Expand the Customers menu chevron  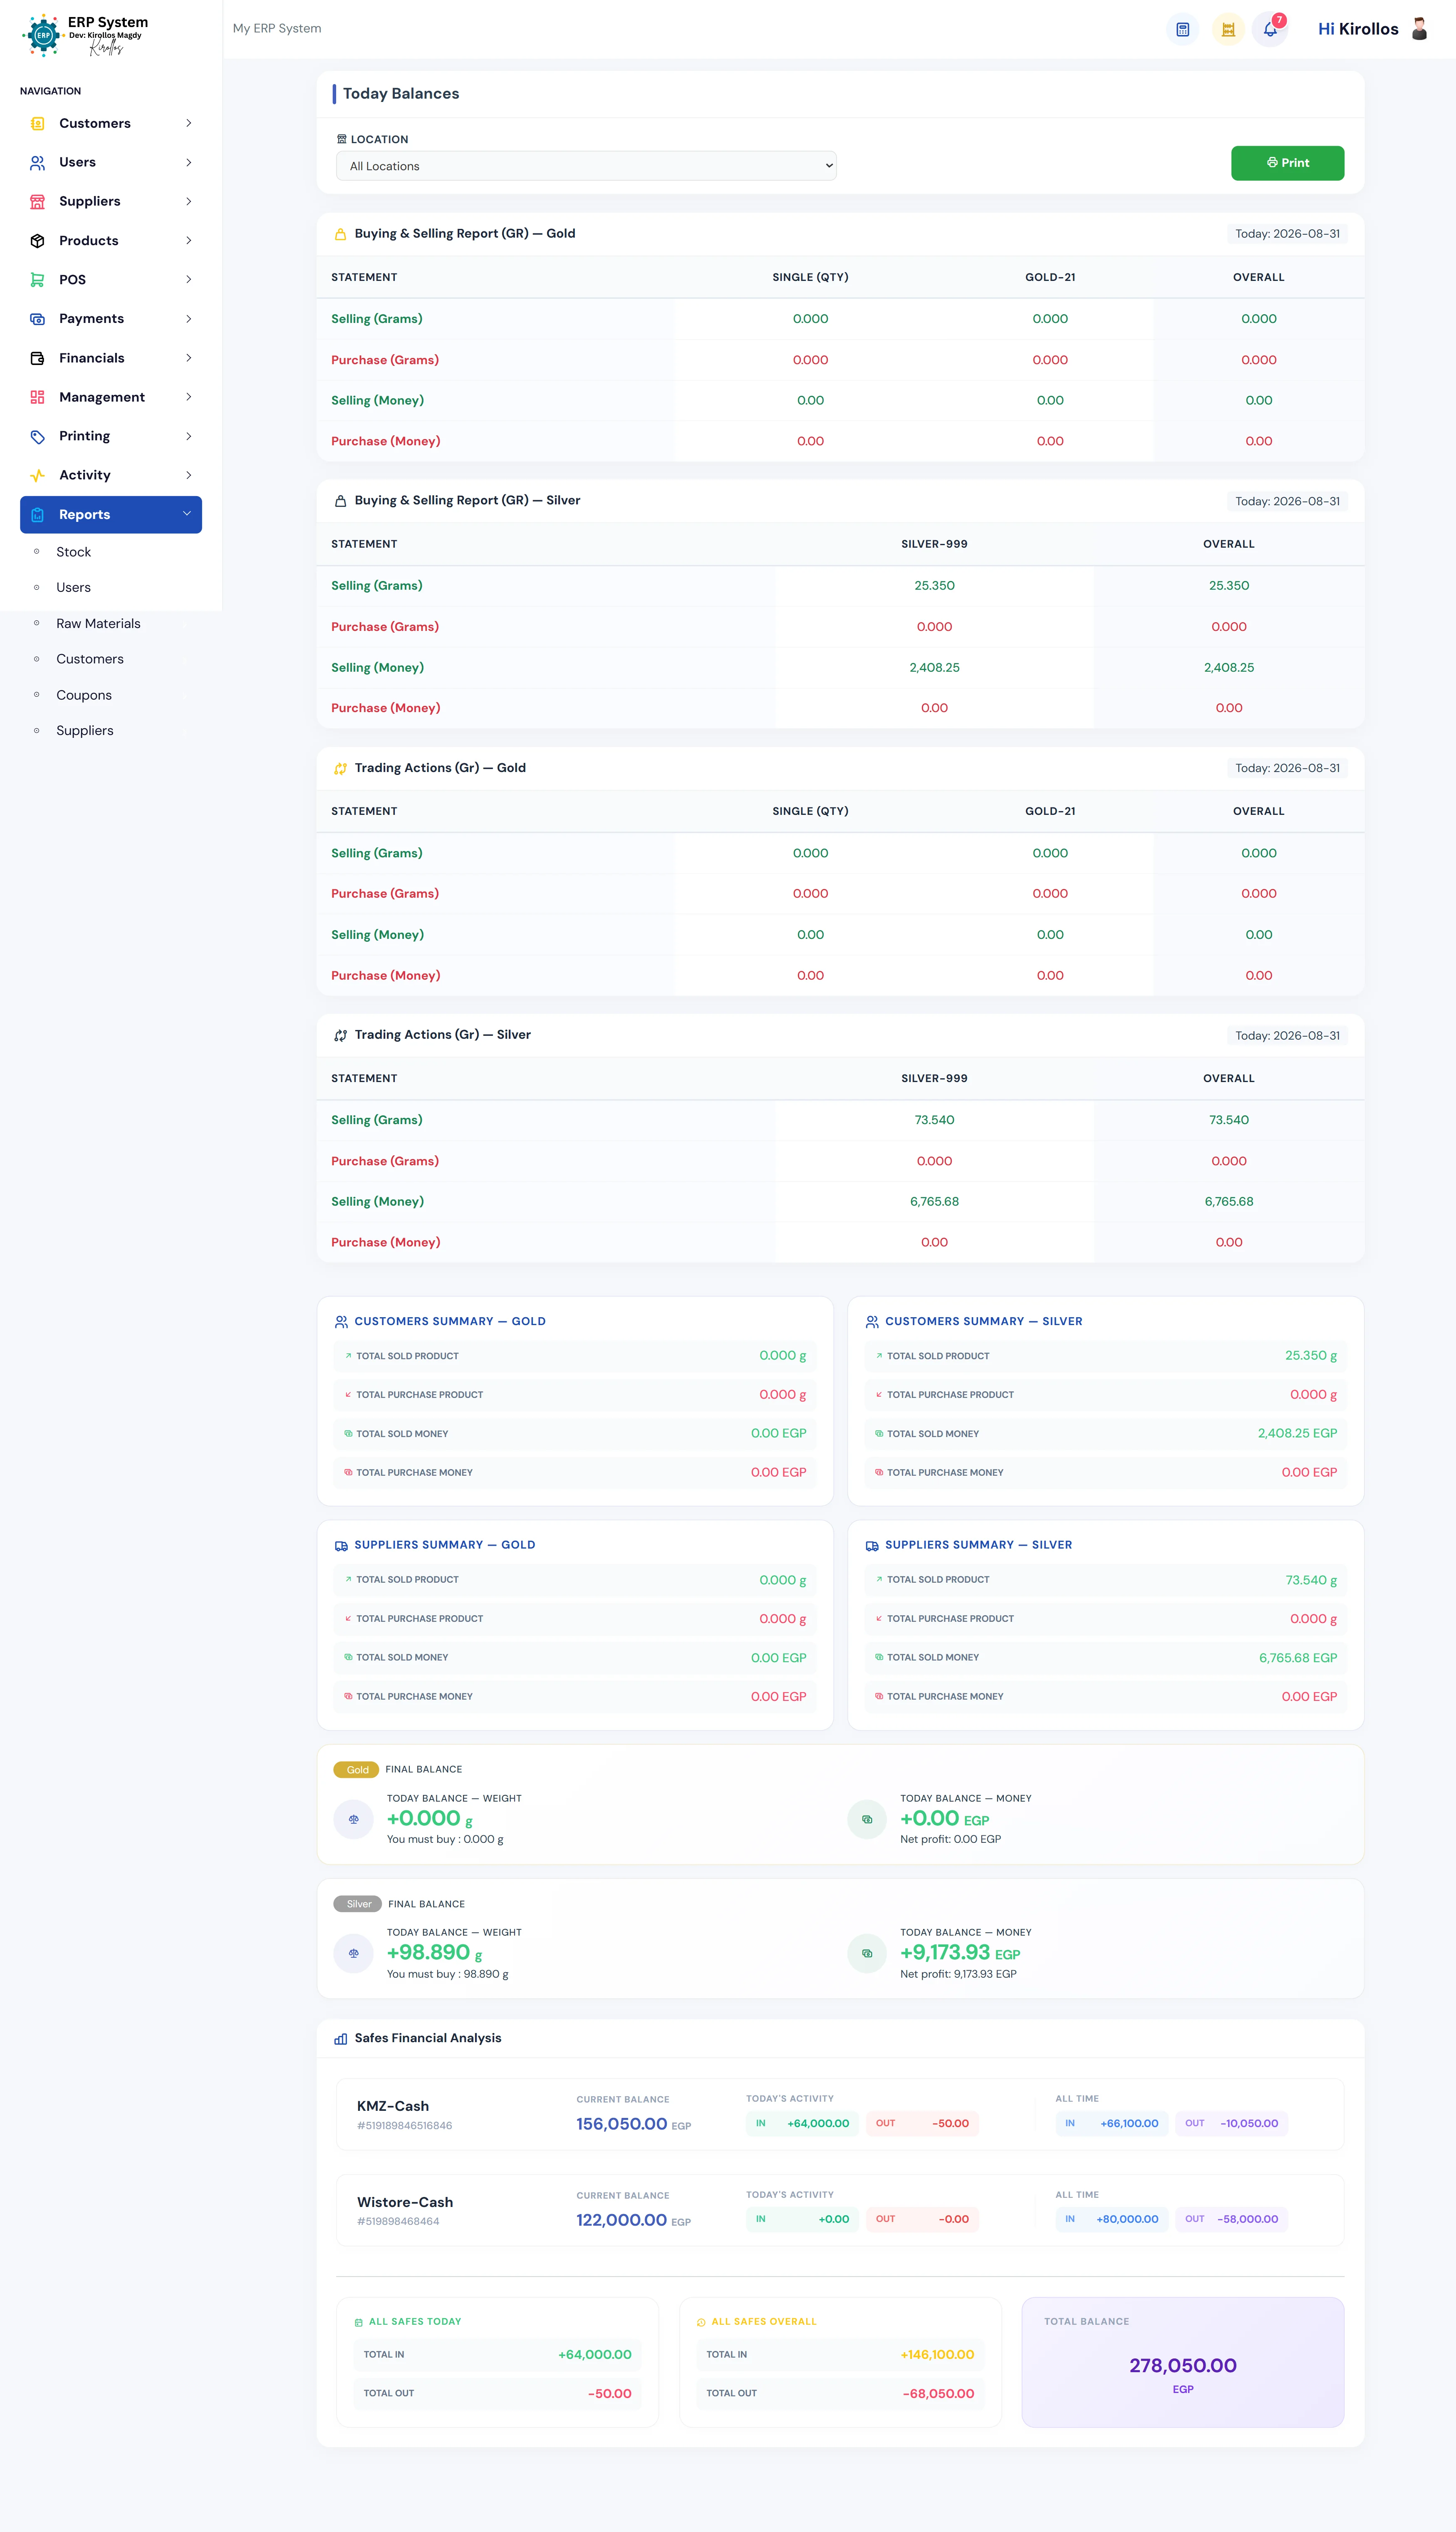pyautogui.click(x=188, y=123)
